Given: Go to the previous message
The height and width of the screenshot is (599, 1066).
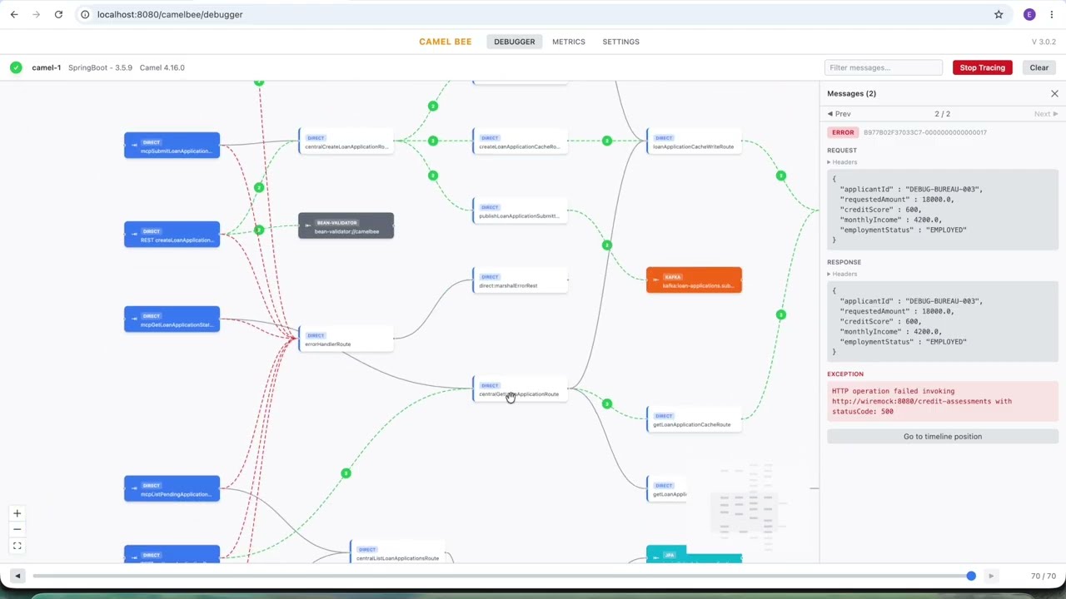Looking at the screenshot, I should tap(839, 114).
